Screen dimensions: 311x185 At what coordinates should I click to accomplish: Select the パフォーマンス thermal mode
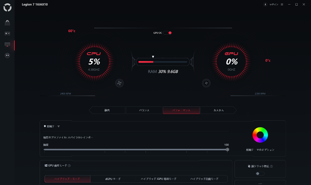pyautogui.click(x=181, y=110)
